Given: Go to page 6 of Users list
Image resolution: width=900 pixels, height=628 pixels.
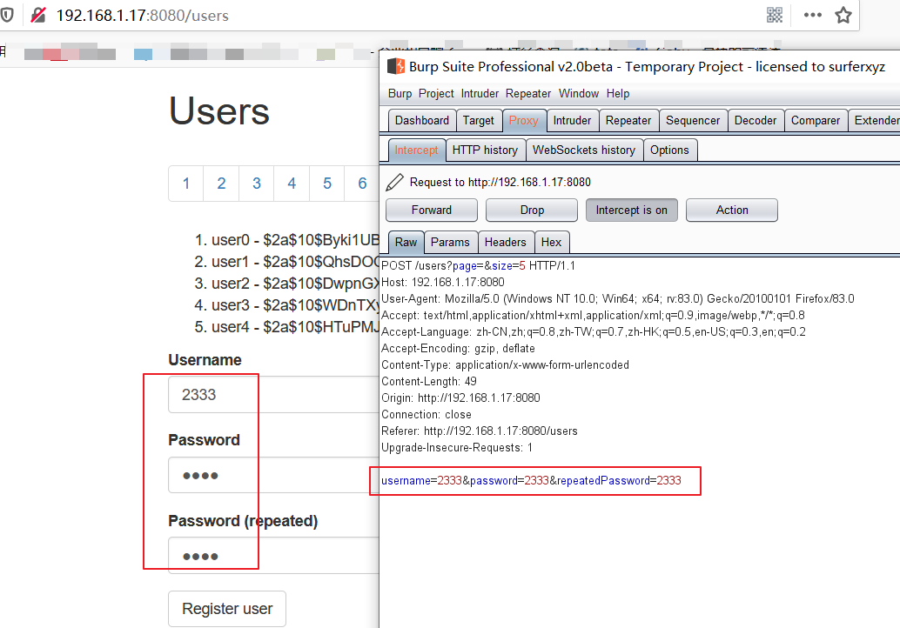Looking at the screenshot, I should 362,184.
